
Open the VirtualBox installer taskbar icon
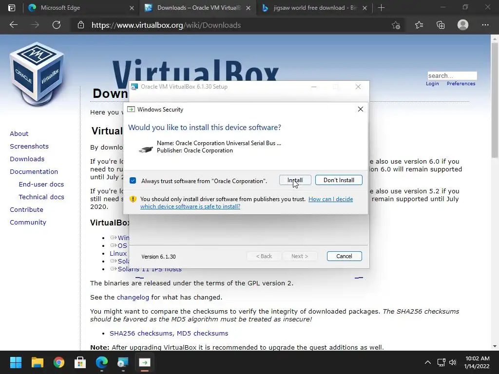[x=123, y=362]
